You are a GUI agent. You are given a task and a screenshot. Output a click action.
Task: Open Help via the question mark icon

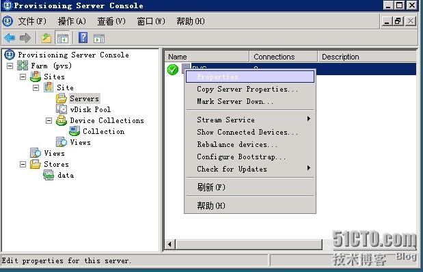[x=83, y=38]
